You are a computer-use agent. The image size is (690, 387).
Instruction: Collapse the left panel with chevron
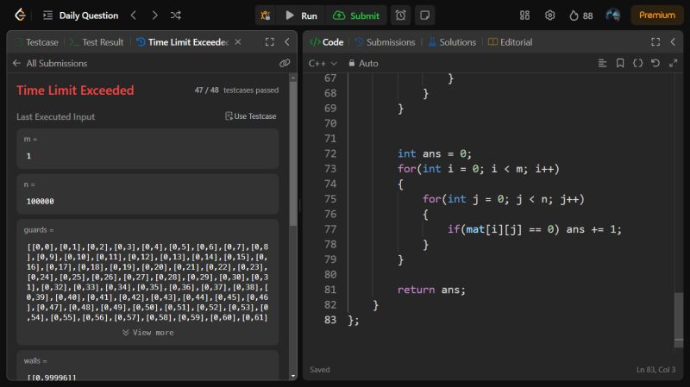(287, 42)
